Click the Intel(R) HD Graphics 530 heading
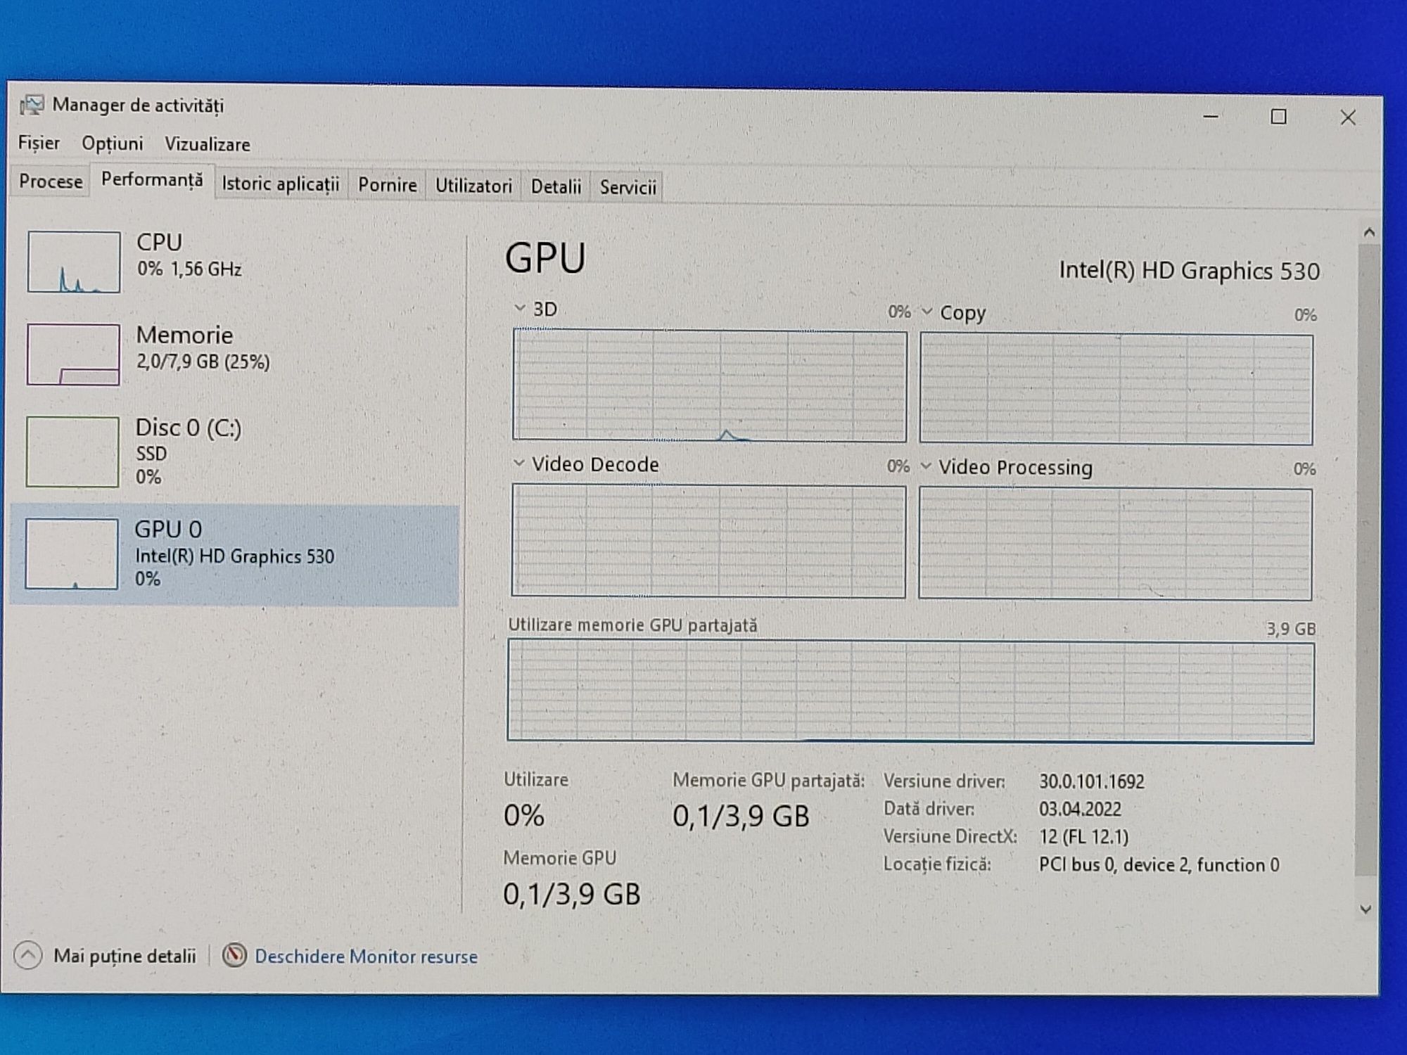Viewport: 1407px width, 1055px height. pos(1189,271)
